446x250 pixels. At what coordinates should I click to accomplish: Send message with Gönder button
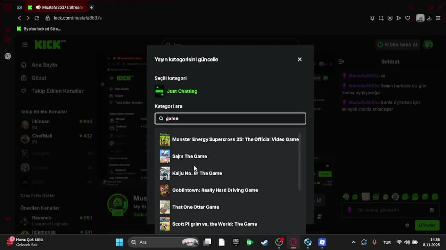tap(427, 225)
